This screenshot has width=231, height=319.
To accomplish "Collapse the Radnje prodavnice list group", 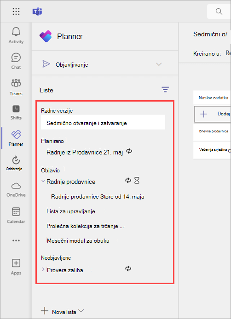I will coord(43,181).
